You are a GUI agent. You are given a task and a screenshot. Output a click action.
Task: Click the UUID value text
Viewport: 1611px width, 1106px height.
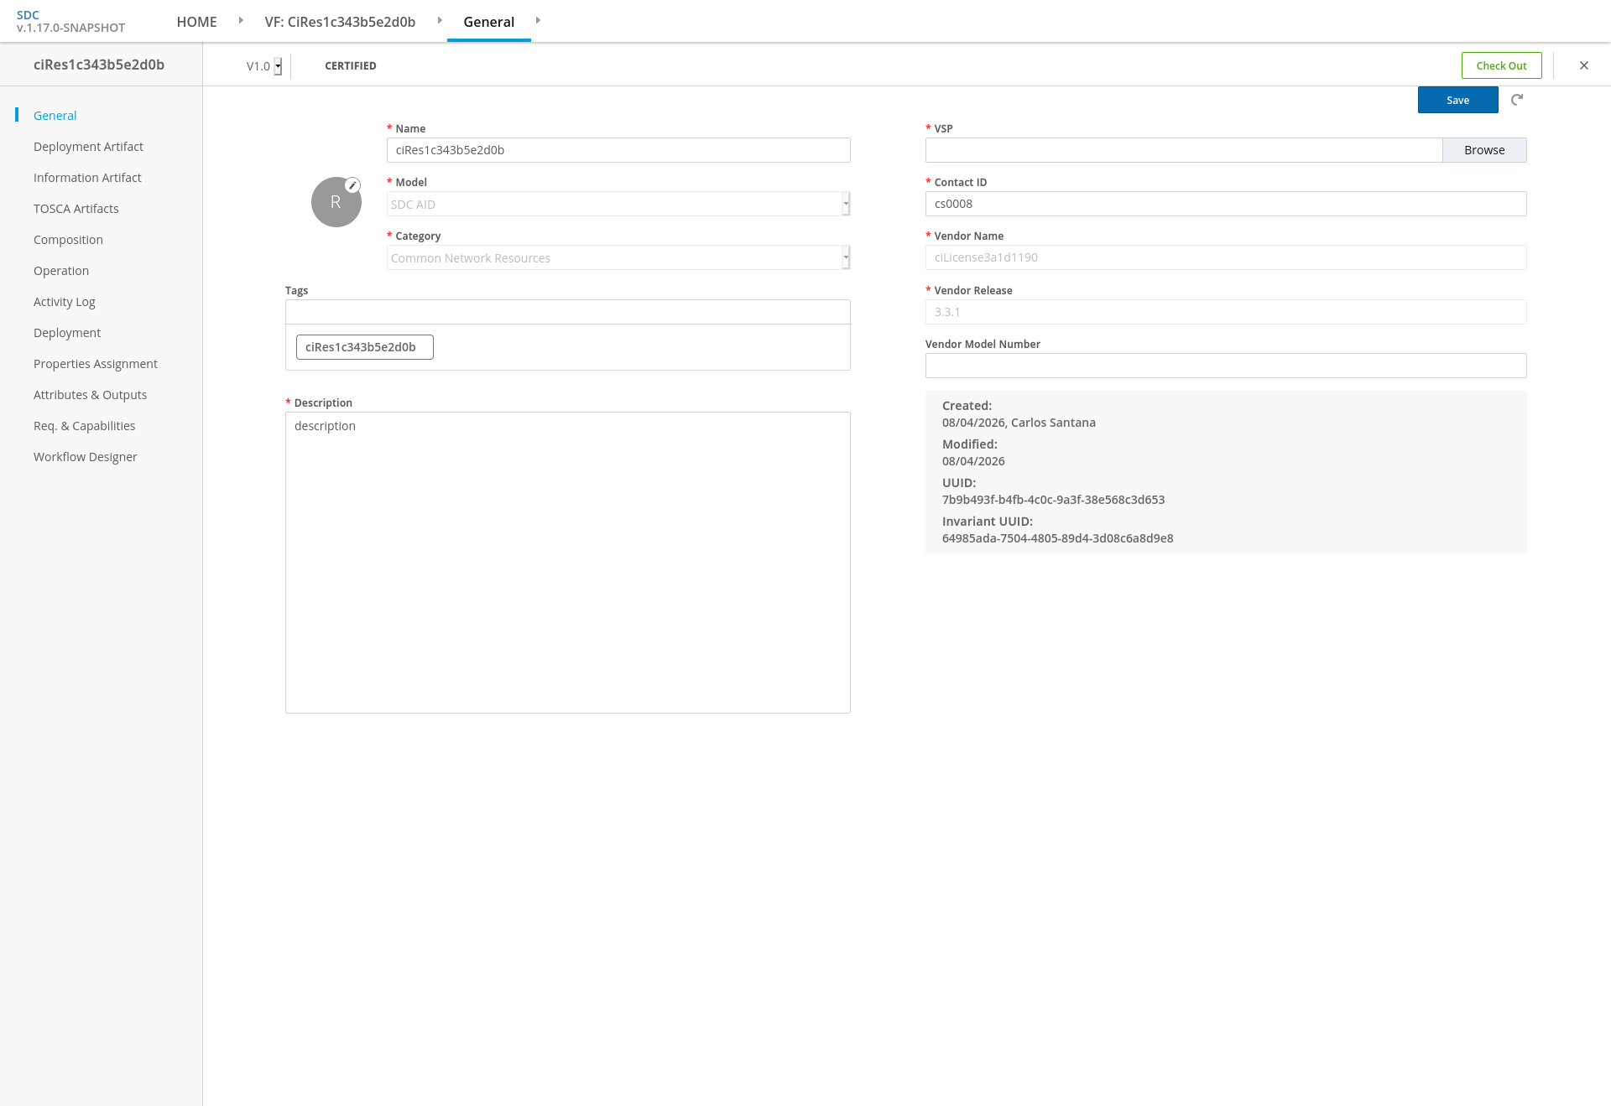1053,500
